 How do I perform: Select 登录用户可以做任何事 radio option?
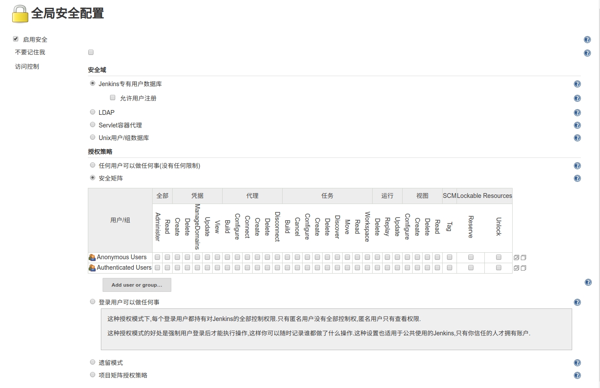point(93,301)
